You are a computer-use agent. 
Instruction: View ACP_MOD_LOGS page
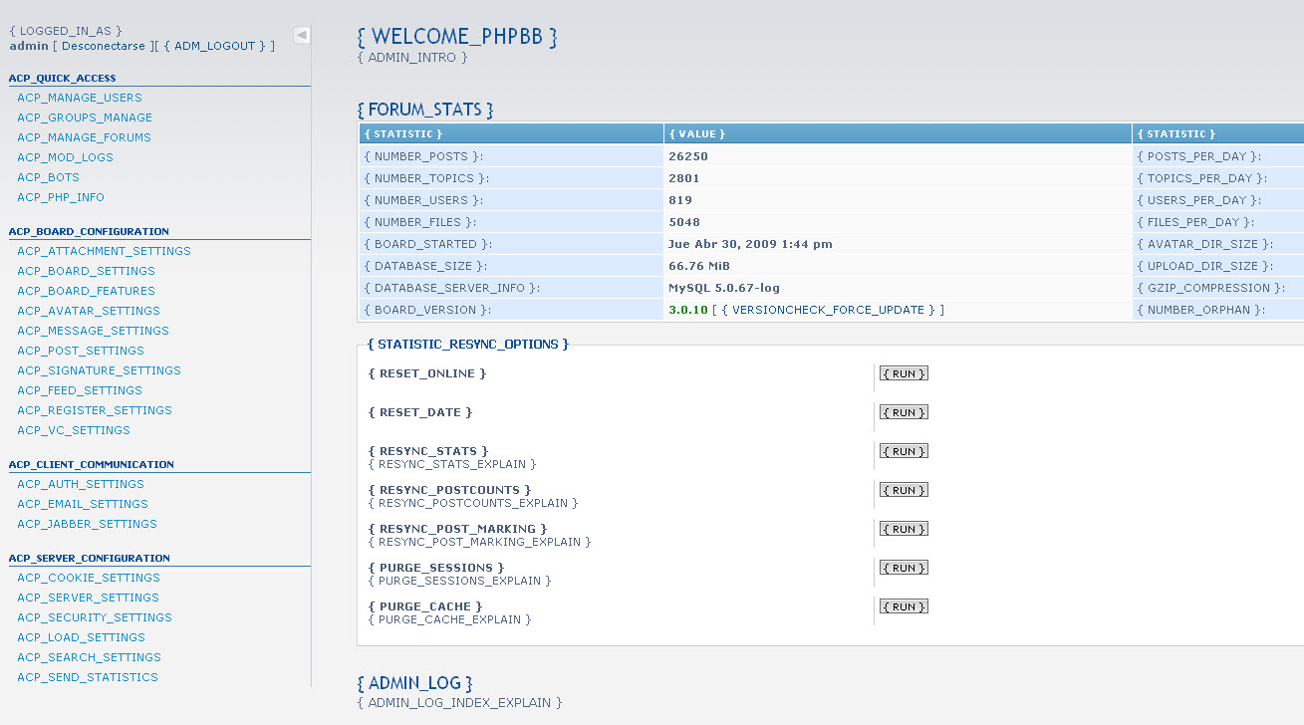[x=65, y=157]
